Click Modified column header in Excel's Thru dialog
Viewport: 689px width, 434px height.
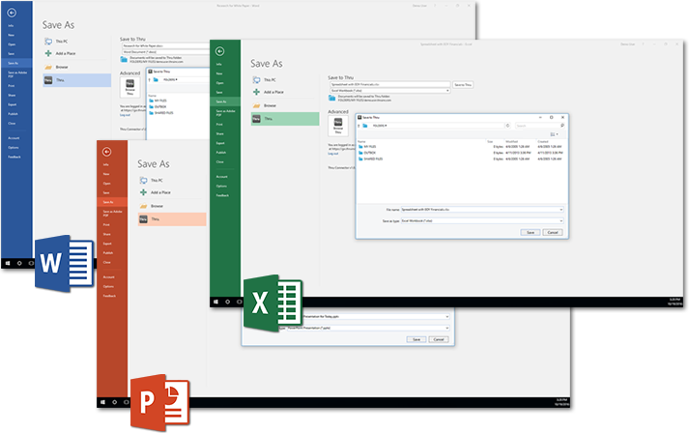click(511, 141)
